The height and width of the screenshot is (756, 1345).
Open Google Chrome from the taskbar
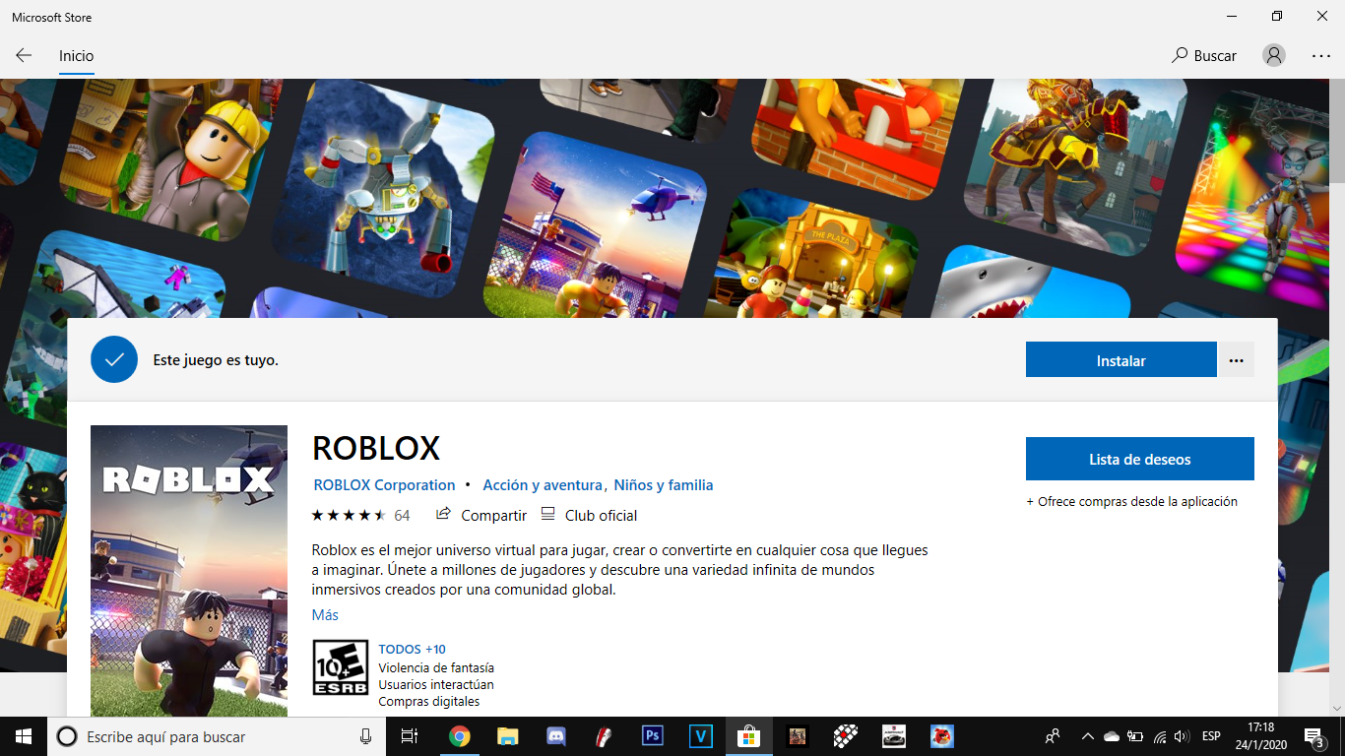click(459, 736)
